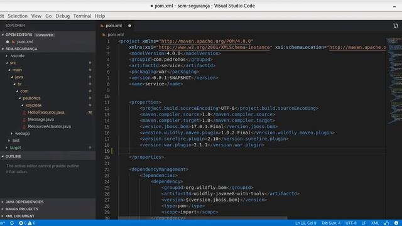This screenshot has height=226, width=402.
Task: Click line number 22 in the gutter
Action: pyautogui.click(x=107, y=169)
